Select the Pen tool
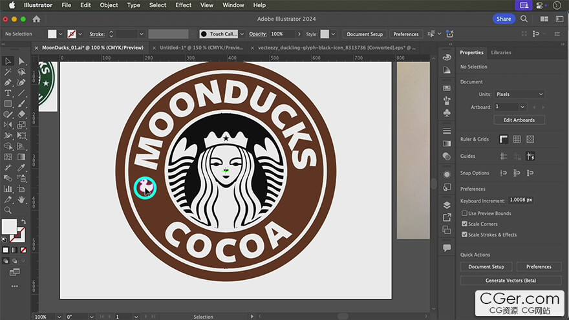The height and width of the screenshot is (320, 569). tap(8, 82)
